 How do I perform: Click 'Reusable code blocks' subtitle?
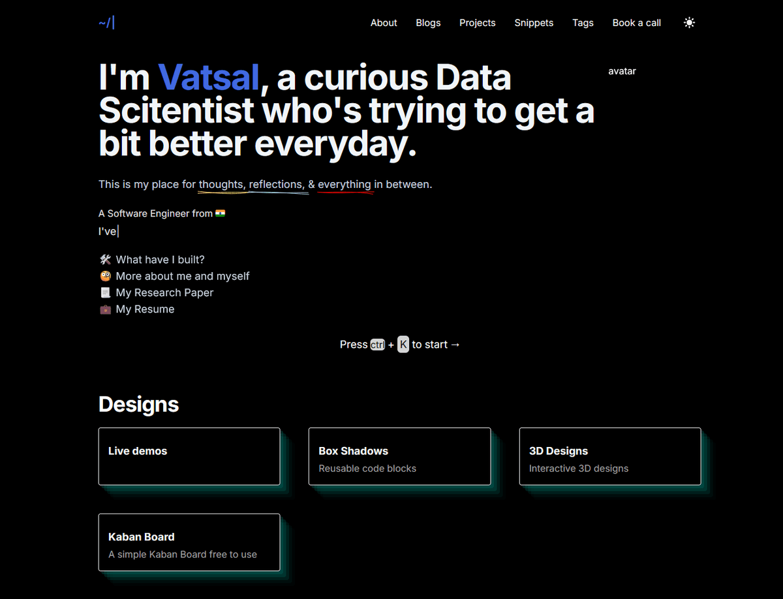pyautogui.click(x=367, y=468)
